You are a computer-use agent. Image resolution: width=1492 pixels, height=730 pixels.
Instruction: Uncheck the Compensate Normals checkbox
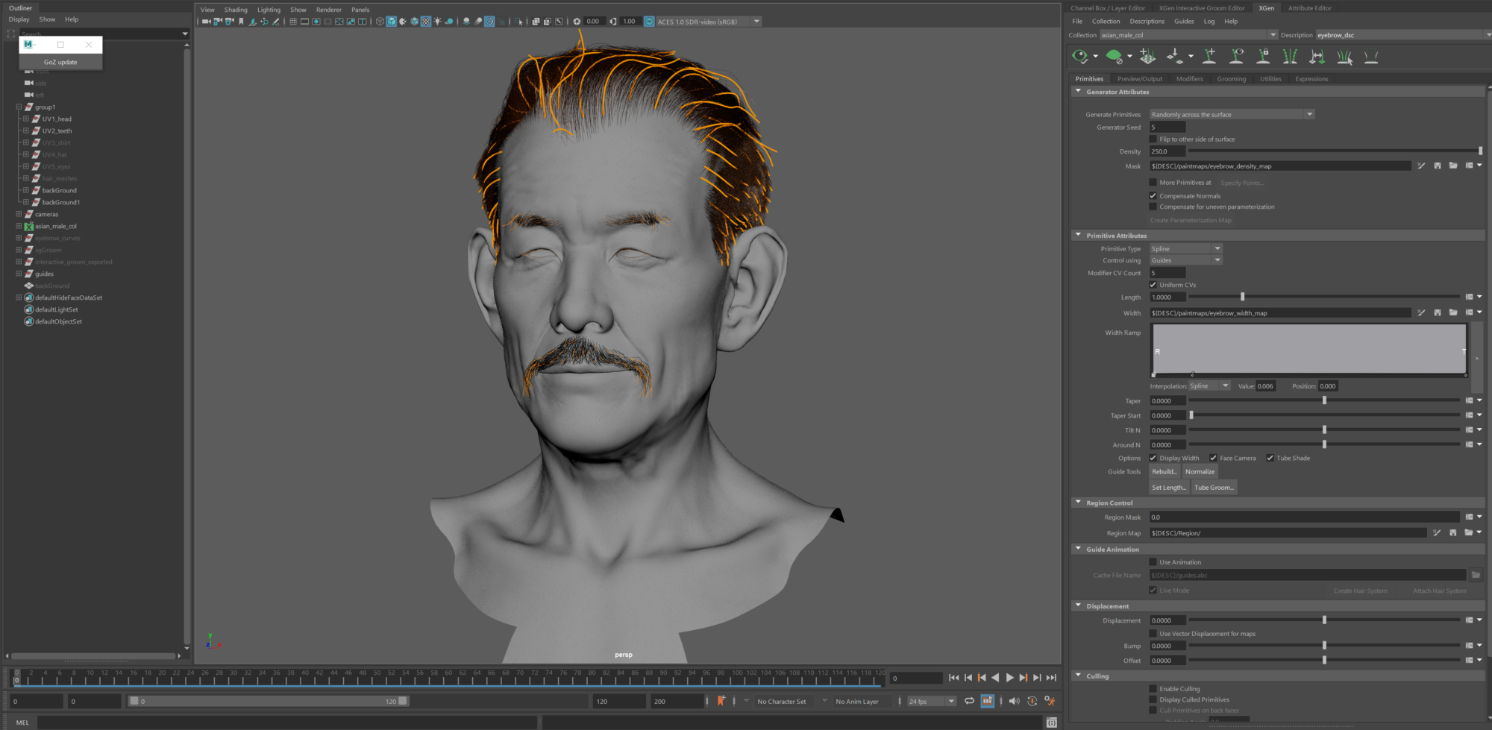coord(1153,196)
